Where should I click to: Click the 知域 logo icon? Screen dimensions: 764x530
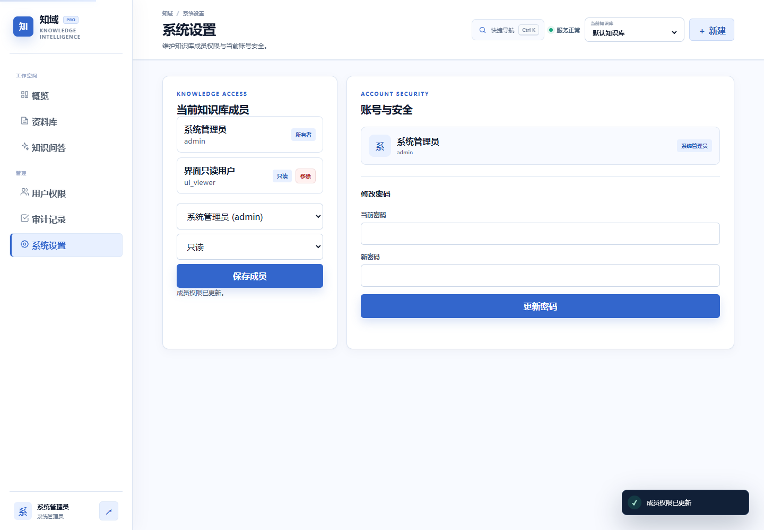(x=23, y=26)
